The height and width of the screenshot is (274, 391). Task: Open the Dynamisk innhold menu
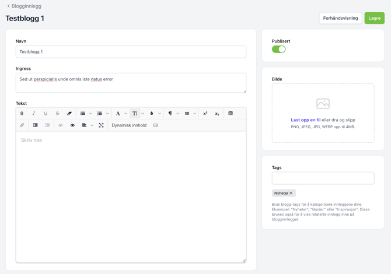129,125
